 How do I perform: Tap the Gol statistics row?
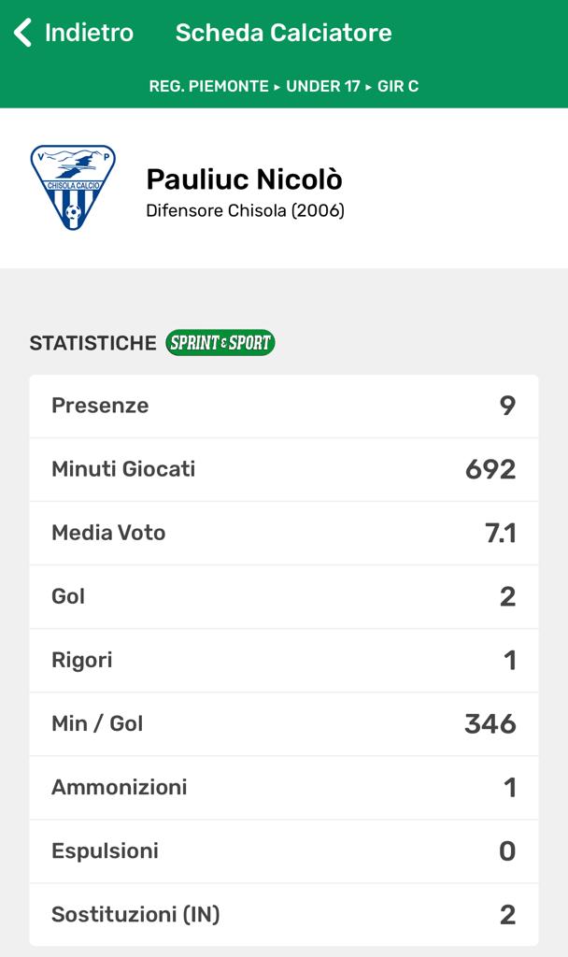click(x=284, y=596)
